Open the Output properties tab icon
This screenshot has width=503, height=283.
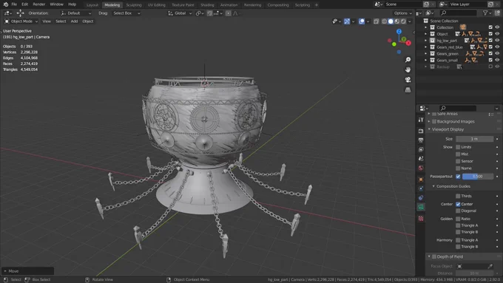pyautogui.click(x=421, y=140)
